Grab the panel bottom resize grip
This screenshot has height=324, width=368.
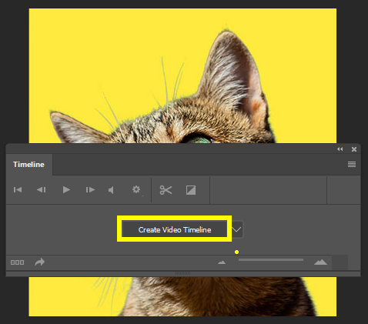pyautogui.click(x=182, y=273)
